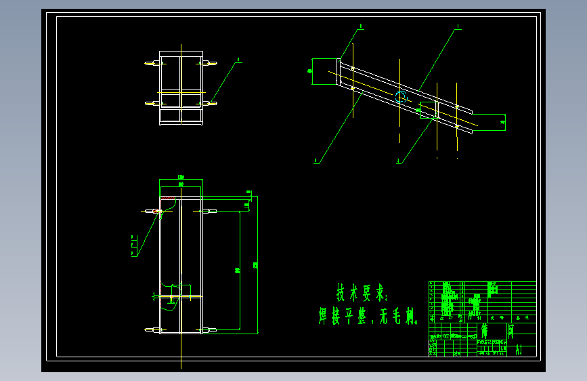Click the cyan circle on the inclined view
Screen dimensions: 587x381
[401, 97]
